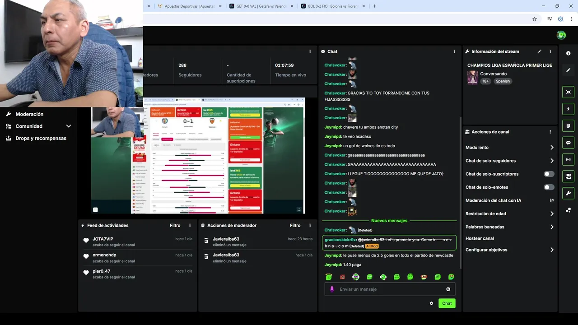
Task: Click the broadcast signal icon in sidebar
Action: 568,159
